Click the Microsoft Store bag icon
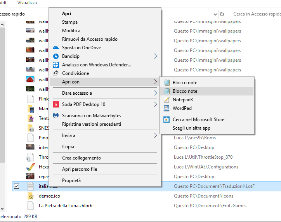This screenshot has height=222, width=281. (167, 120)
